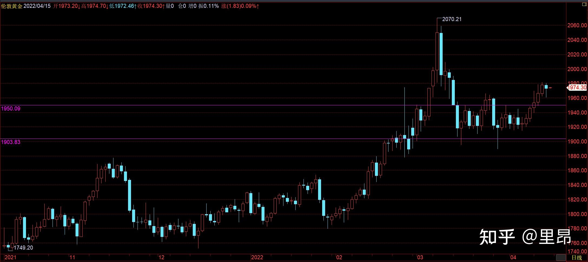Click the 11 month marker on time axis
This screenshot has height=262, width=588.
tap(72, 257)
